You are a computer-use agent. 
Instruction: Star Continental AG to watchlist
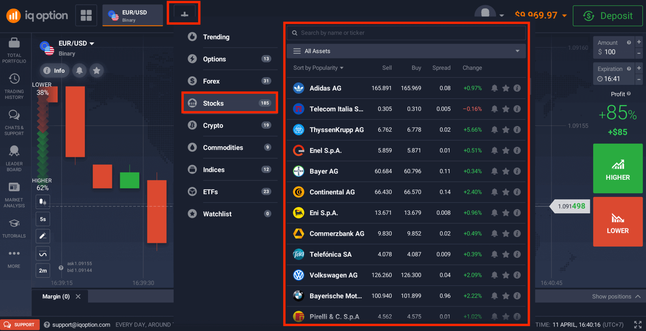505,192
